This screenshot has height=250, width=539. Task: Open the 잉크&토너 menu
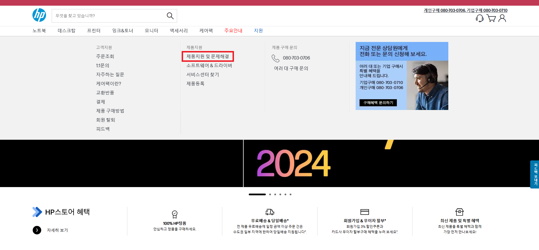click(x=123, y=31)
